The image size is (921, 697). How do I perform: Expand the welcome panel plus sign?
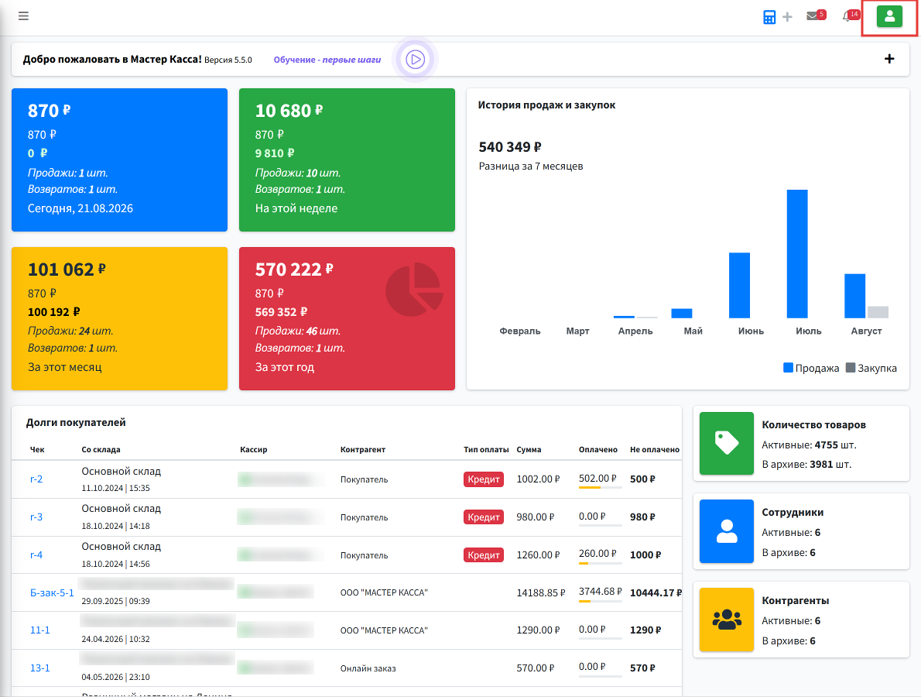click(889, 59)
